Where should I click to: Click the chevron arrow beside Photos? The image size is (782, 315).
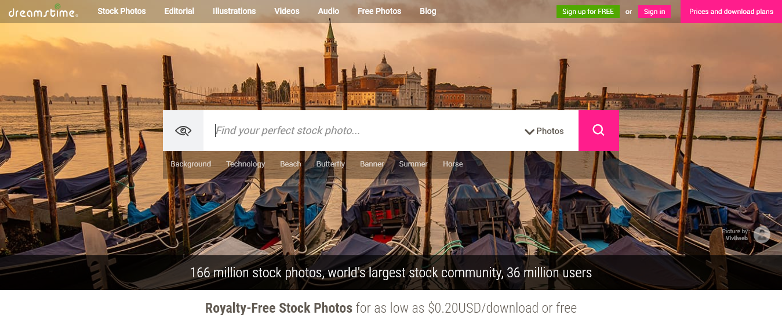coord(529,132)
